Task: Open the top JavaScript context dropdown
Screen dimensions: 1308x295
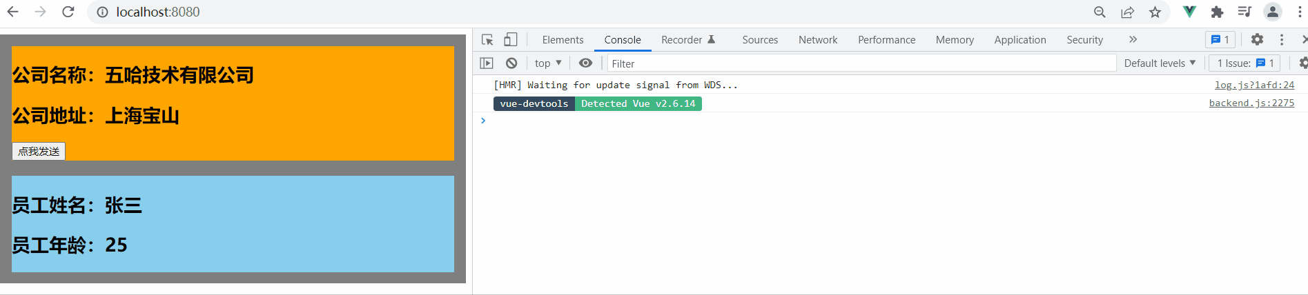Action: pos(548,63)
